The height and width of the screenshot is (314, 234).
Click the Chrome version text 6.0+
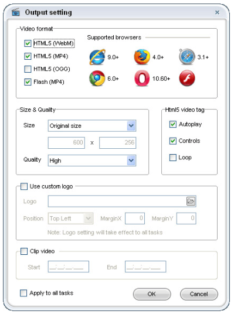click(113, 78)
